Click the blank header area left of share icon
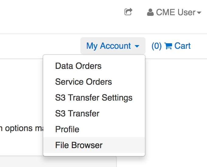The height and width of the screenshot is (167, 207). click(61, 14)
